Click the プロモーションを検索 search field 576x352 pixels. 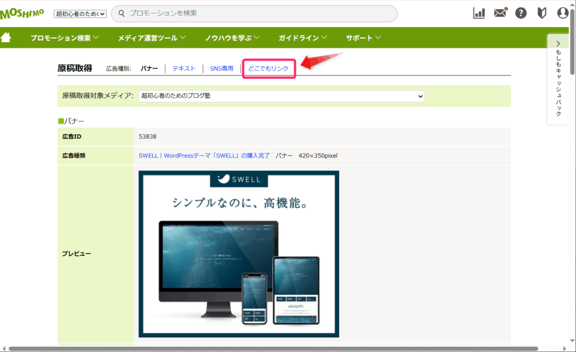pyautogui.click(x=254, y=13)
